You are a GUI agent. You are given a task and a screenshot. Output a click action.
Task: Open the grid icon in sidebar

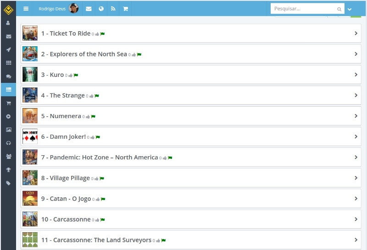(8, 63)
